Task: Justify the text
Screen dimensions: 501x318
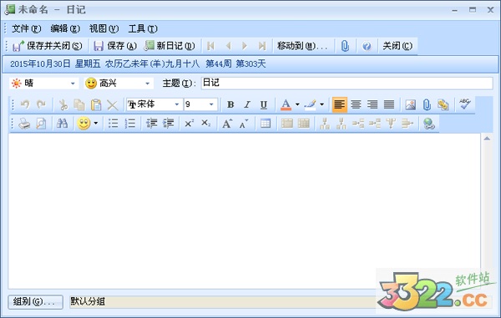Action: click(389, 104)
